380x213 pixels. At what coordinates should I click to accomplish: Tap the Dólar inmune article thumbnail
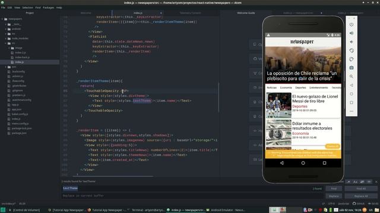click(x=278, y=133)
